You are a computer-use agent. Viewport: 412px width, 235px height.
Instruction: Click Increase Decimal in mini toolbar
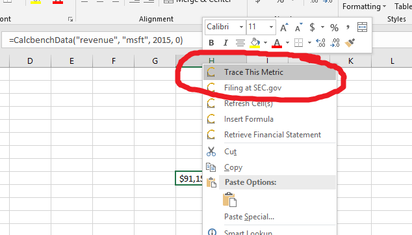tap(321, 43)
